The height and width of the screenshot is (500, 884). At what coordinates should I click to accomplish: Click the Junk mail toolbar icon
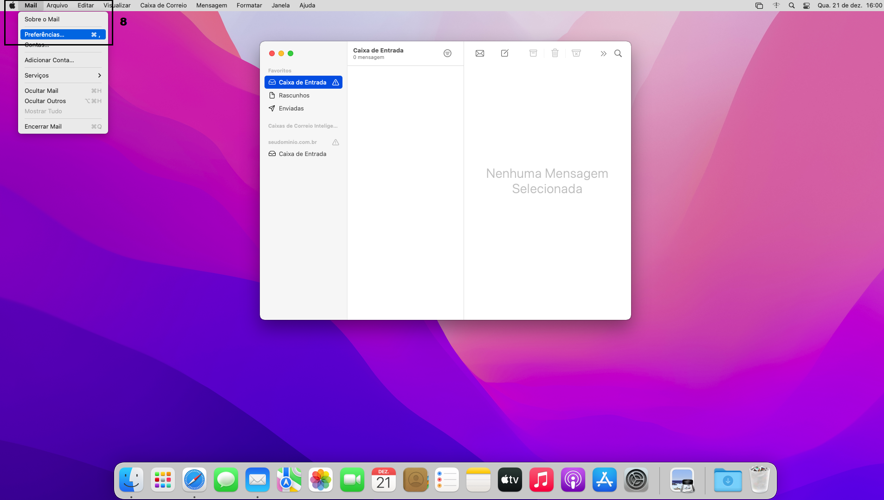click(576, 53)
